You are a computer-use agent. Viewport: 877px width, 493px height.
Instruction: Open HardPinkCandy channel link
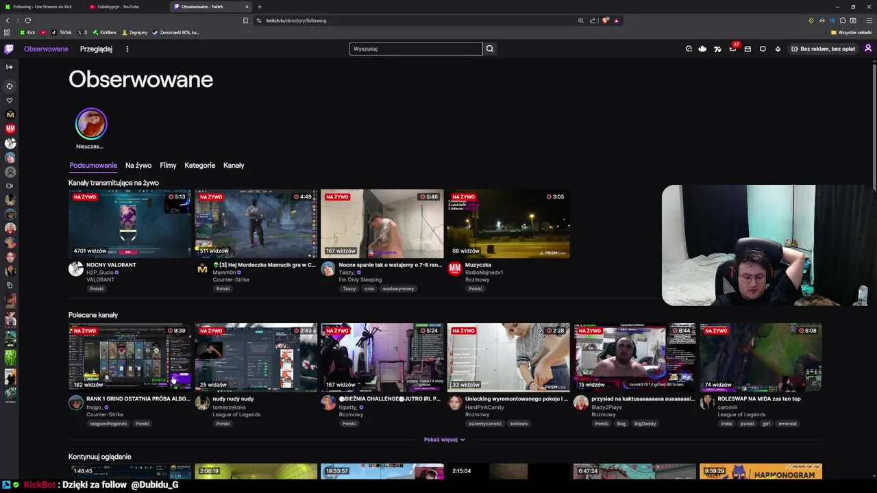coord(484,407)
